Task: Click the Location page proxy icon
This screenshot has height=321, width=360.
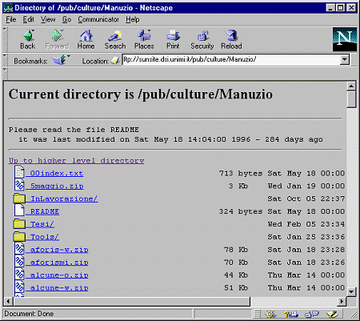Action: click(115, 60)
